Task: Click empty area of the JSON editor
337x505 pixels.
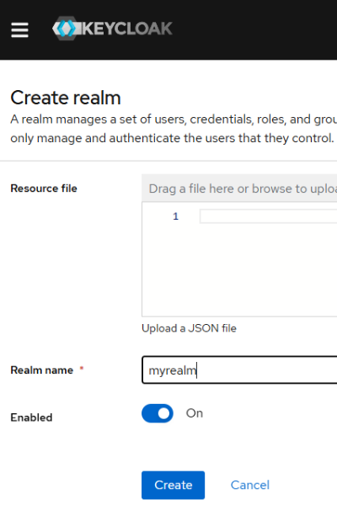Action: pyautogui.click(x=239, y=270)
